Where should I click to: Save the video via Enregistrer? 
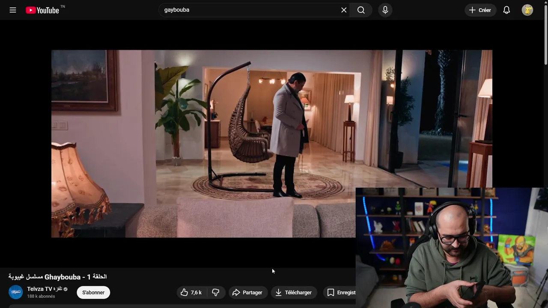pos(340,293)
